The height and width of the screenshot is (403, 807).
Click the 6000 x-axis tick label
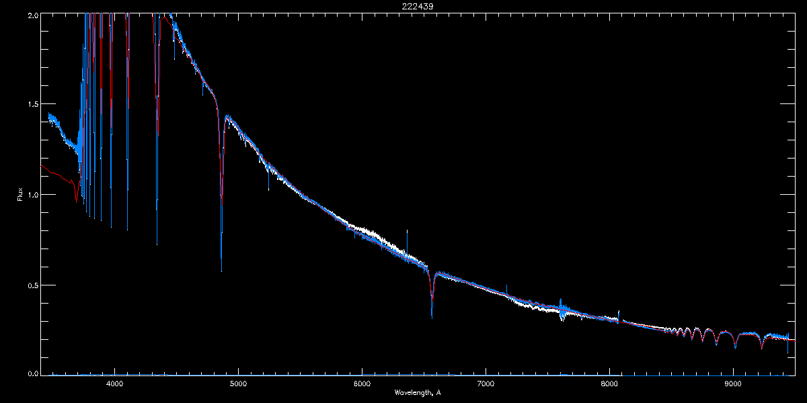coord(362,384)
